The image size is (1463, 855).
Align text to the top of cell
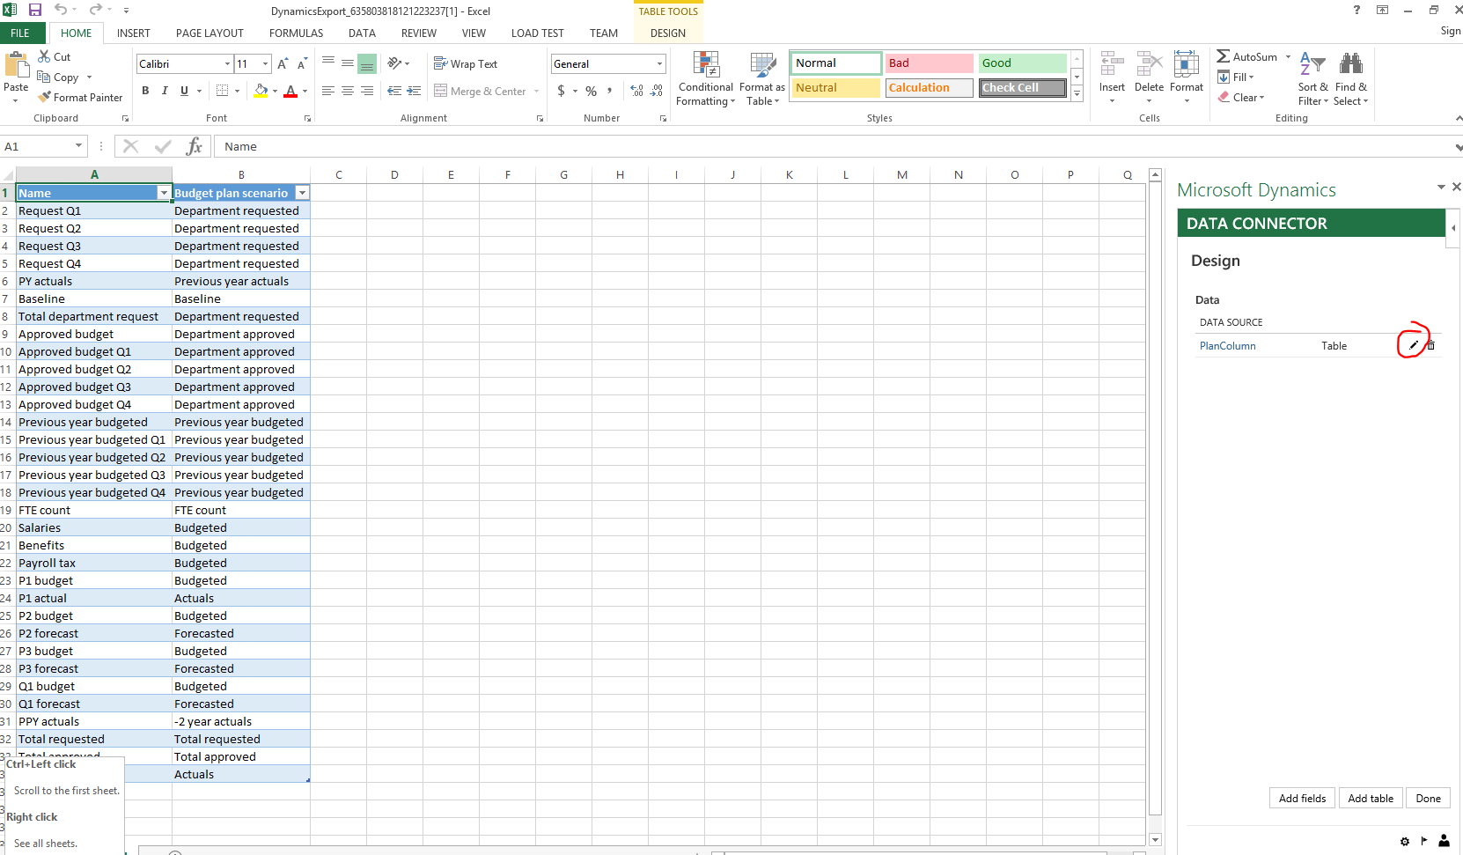pos(328,63)
